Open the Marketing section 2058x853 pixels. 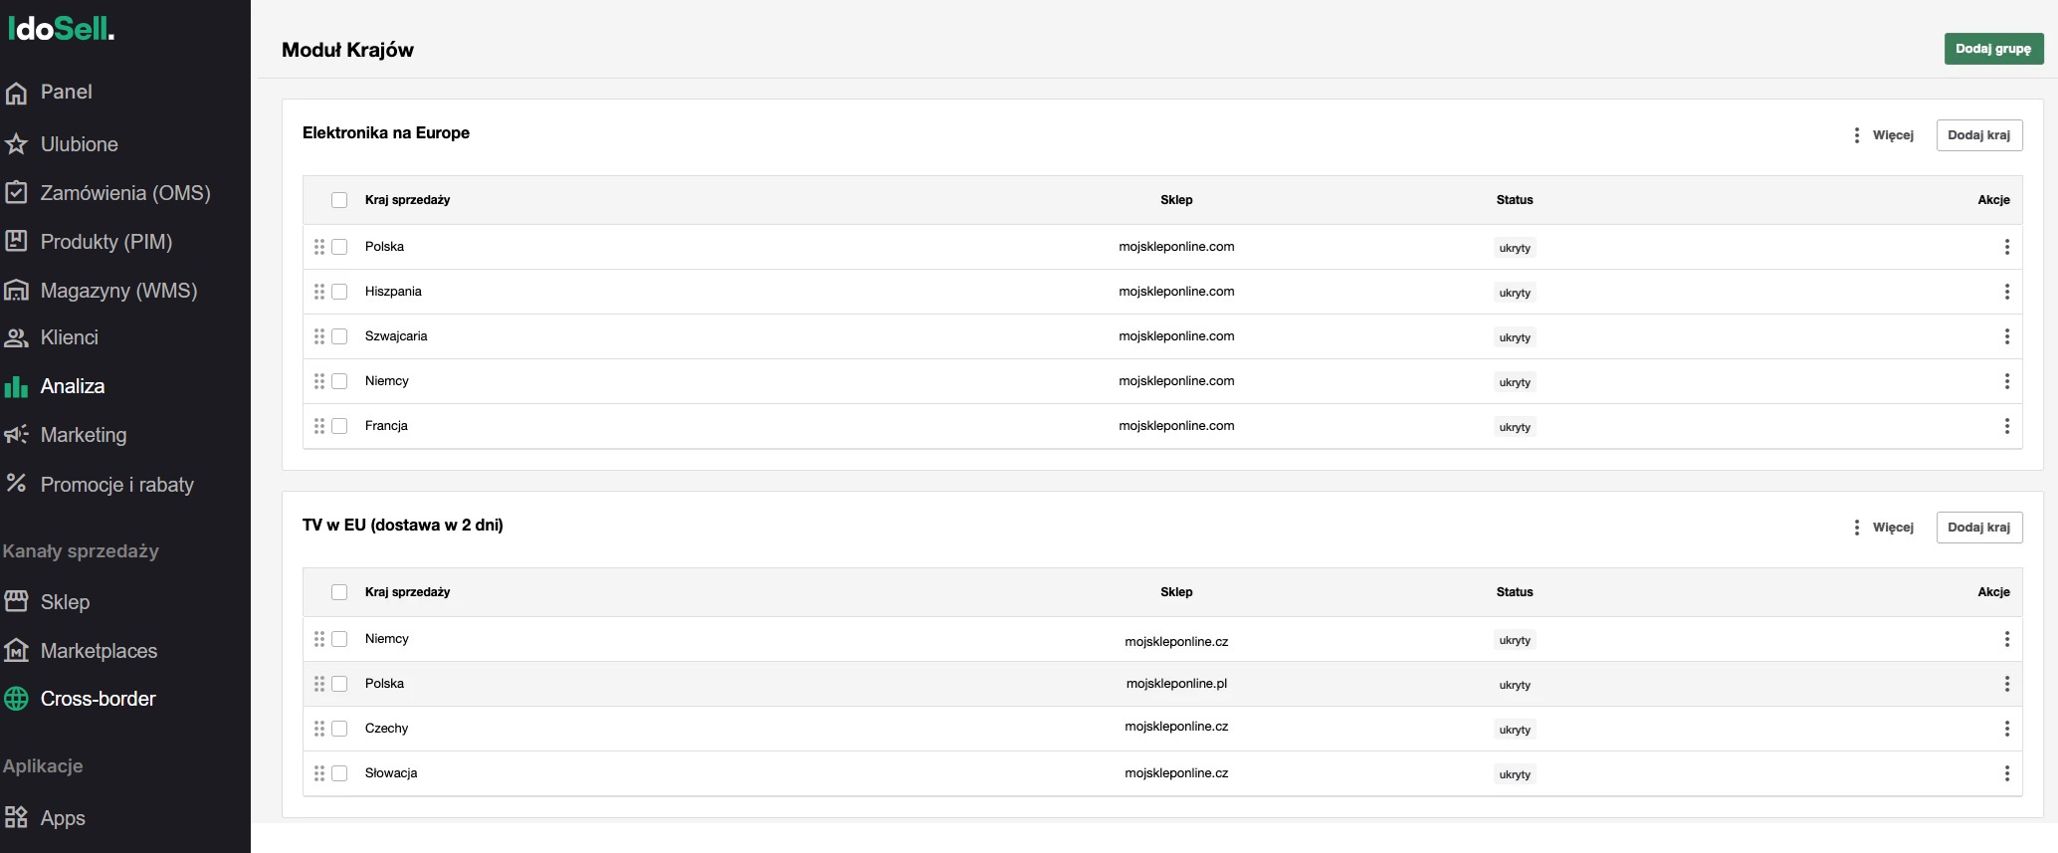tap(84, 435)
